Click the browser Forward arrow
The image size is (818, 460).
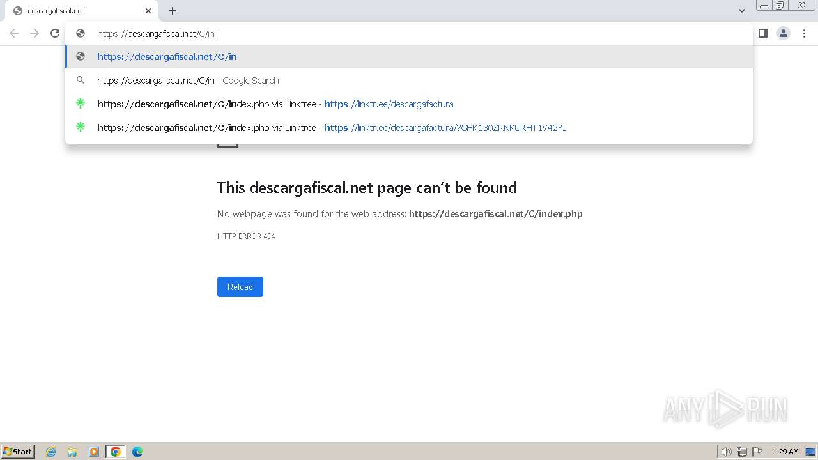point(35,33)
